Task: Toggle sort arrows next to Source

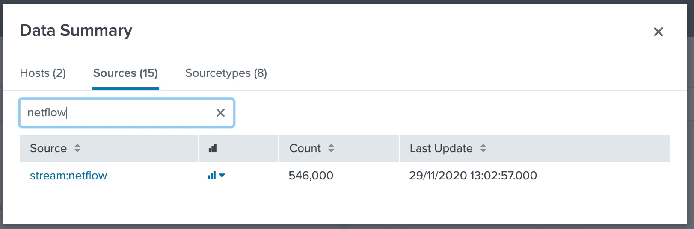Action: (x=77, y=148)
